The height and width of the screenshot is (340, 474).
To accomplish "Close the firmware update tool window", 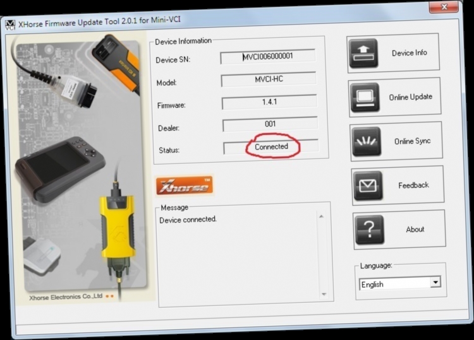I will pyautogui.click(x=444, y=7).
